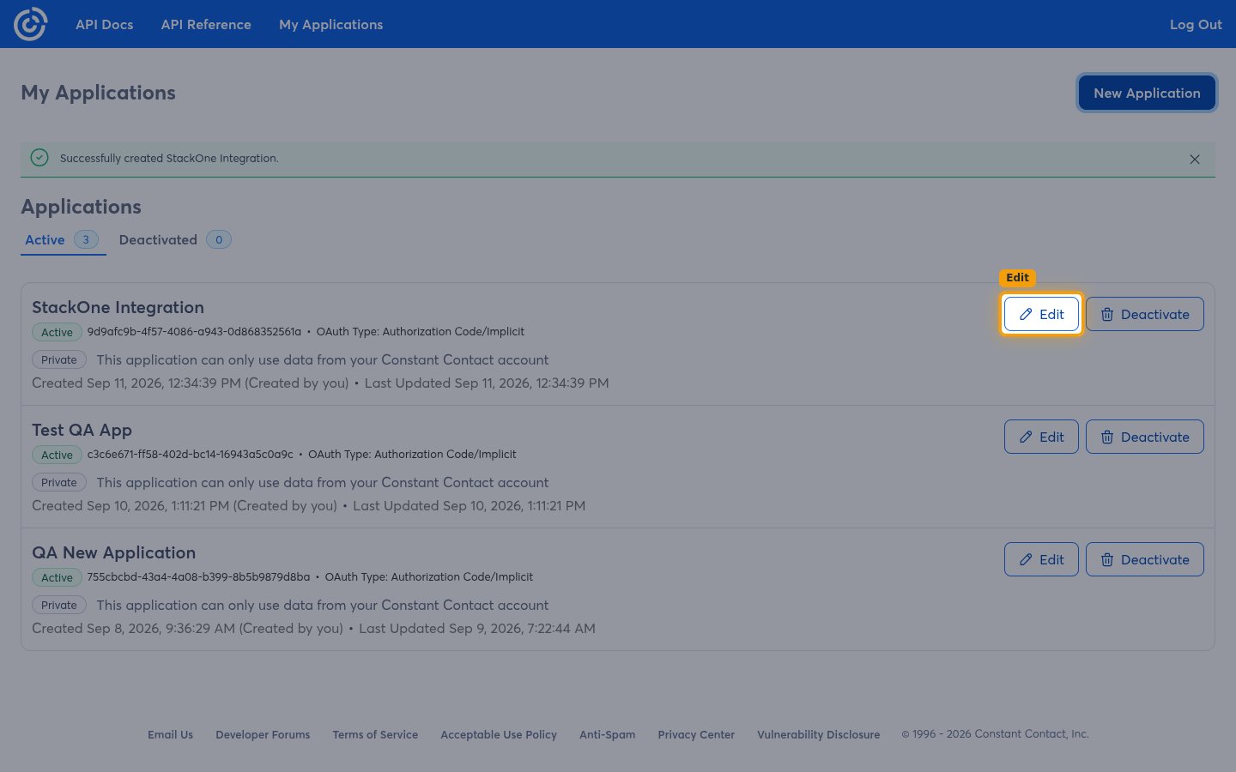Screen dimensions: 1236x772
Task: Click the Constant Contact copyright notice
Action: [995, 734]
